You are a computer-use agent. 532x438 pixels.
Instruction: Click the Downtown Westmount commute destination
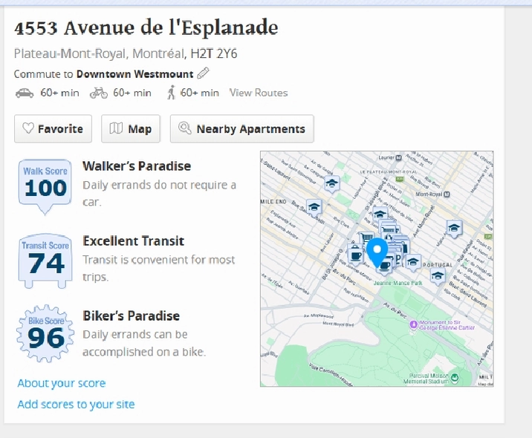pos(134,74)
